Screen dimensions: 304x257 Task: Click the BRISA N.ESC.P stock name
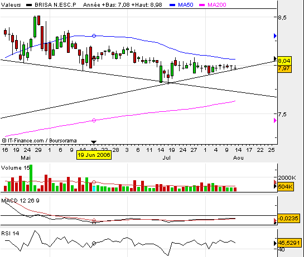55,4
